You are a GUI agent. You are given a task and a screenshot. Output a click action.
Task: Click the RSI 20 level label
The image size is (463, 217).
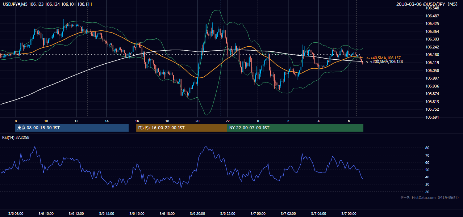427,192
